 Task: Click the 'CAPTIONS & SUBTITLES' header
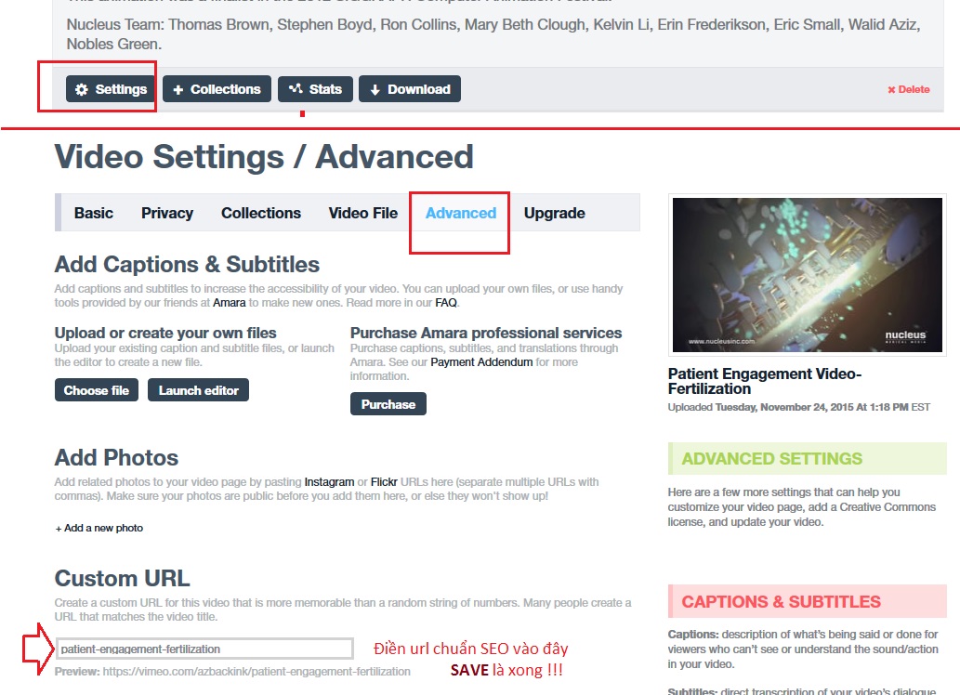pyautogui.click(x=781, y=602)
